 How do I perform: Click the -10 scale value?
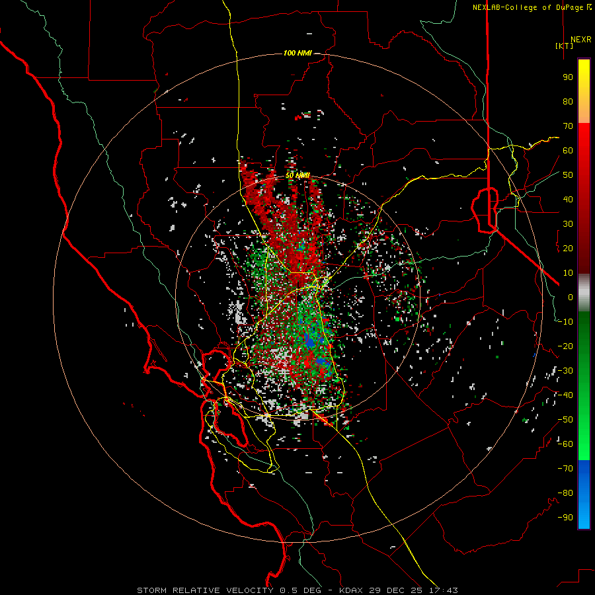pyautogui.click(x=565, y=322)
